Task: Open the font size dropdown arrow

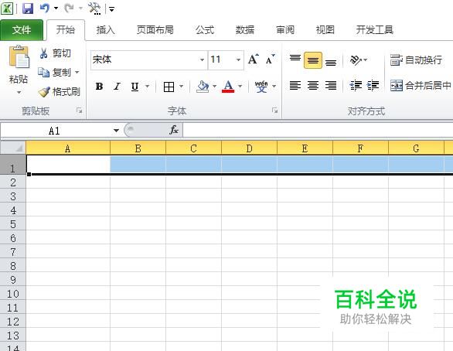Action: [x=239, y=60]
